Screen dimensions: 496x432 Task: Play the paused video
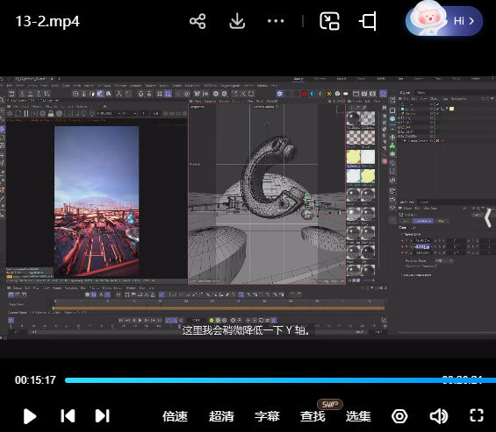tap(30, 416)
